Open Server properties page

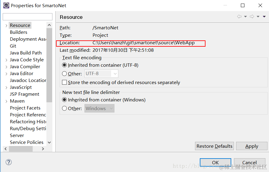point(17,135)
